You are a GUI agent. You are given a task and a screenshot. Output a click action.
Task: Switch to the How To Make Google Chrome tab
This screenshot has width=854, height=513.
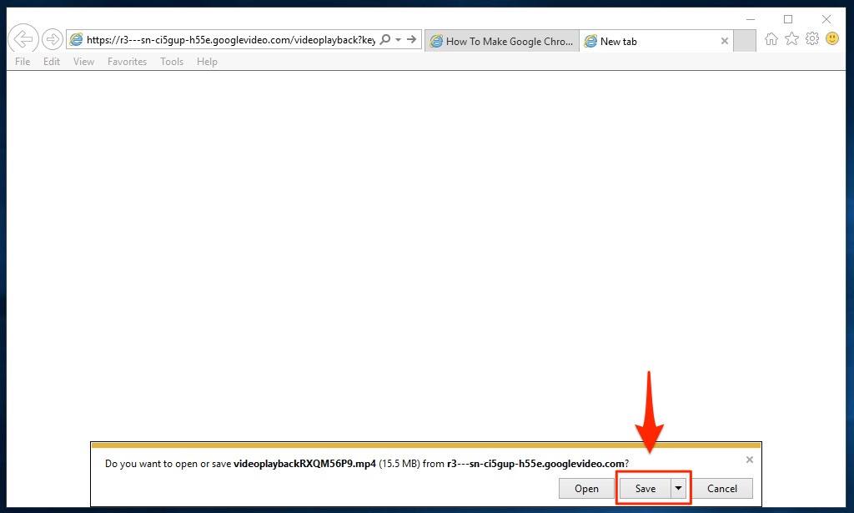501,41
